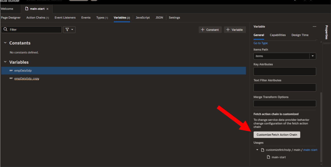Switch to the Capabilities tab
This screenshot has height=167, width=331.
pyautogui.click(x=278, y=35)
